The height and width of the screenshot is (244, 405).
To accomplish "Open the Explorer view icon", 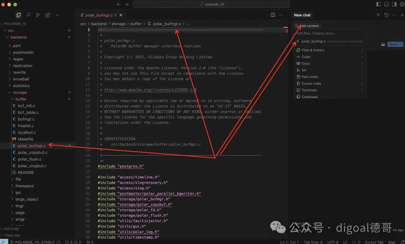I will pos(18,15).
